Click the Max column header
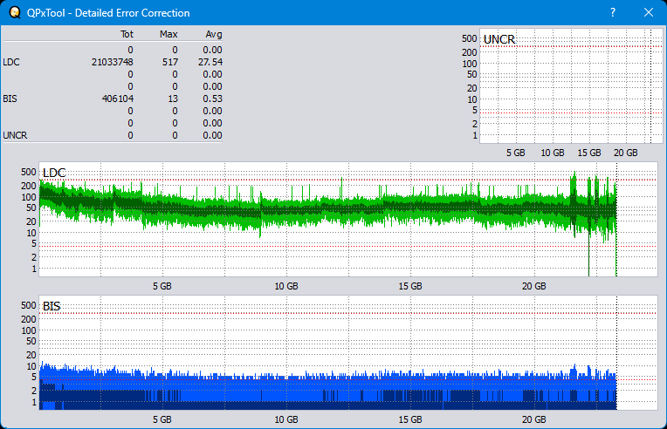The height and width of the screenshot is (429, 667). tap(168, 34)
